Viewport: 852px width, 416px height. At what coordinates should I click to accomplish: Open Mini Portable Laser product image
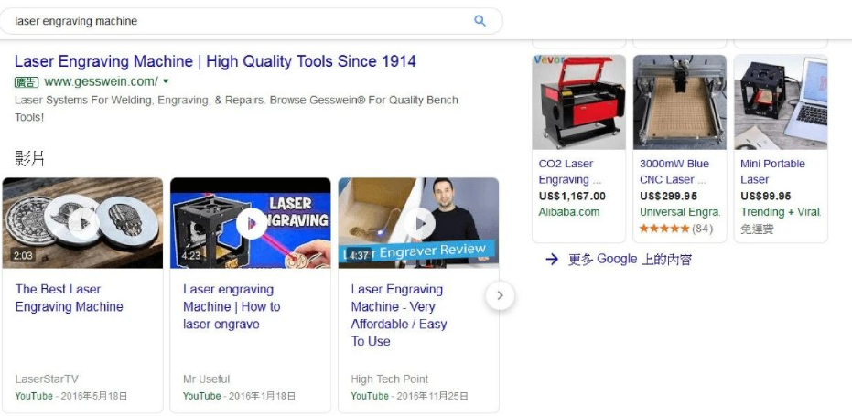pyautogui.click(x=781, y=102)
